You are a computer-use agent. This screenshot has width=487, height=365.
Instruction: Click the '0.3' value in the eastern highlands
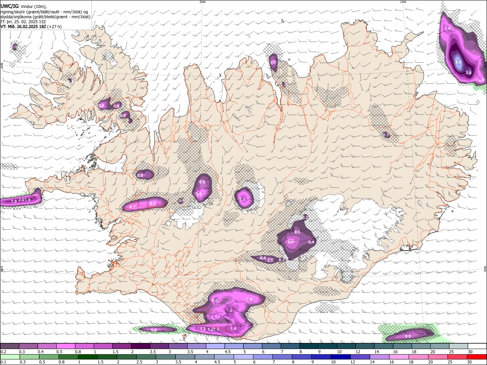coord(386,135)
